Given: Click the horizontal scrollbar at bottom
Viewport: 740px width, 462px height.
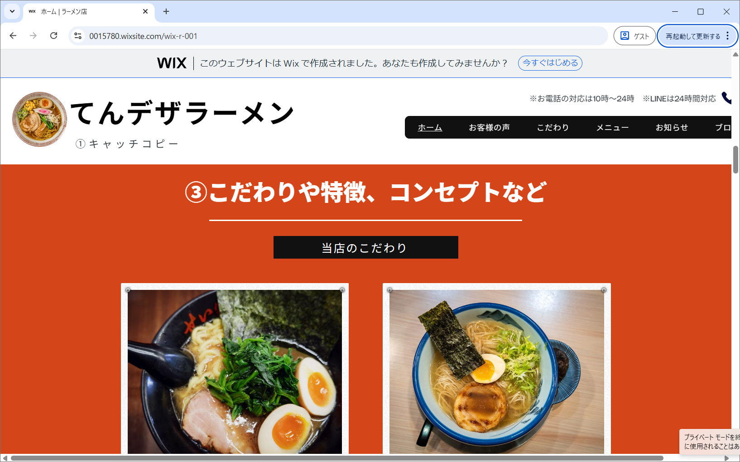Looking at the screenshot, I should 337,458.
